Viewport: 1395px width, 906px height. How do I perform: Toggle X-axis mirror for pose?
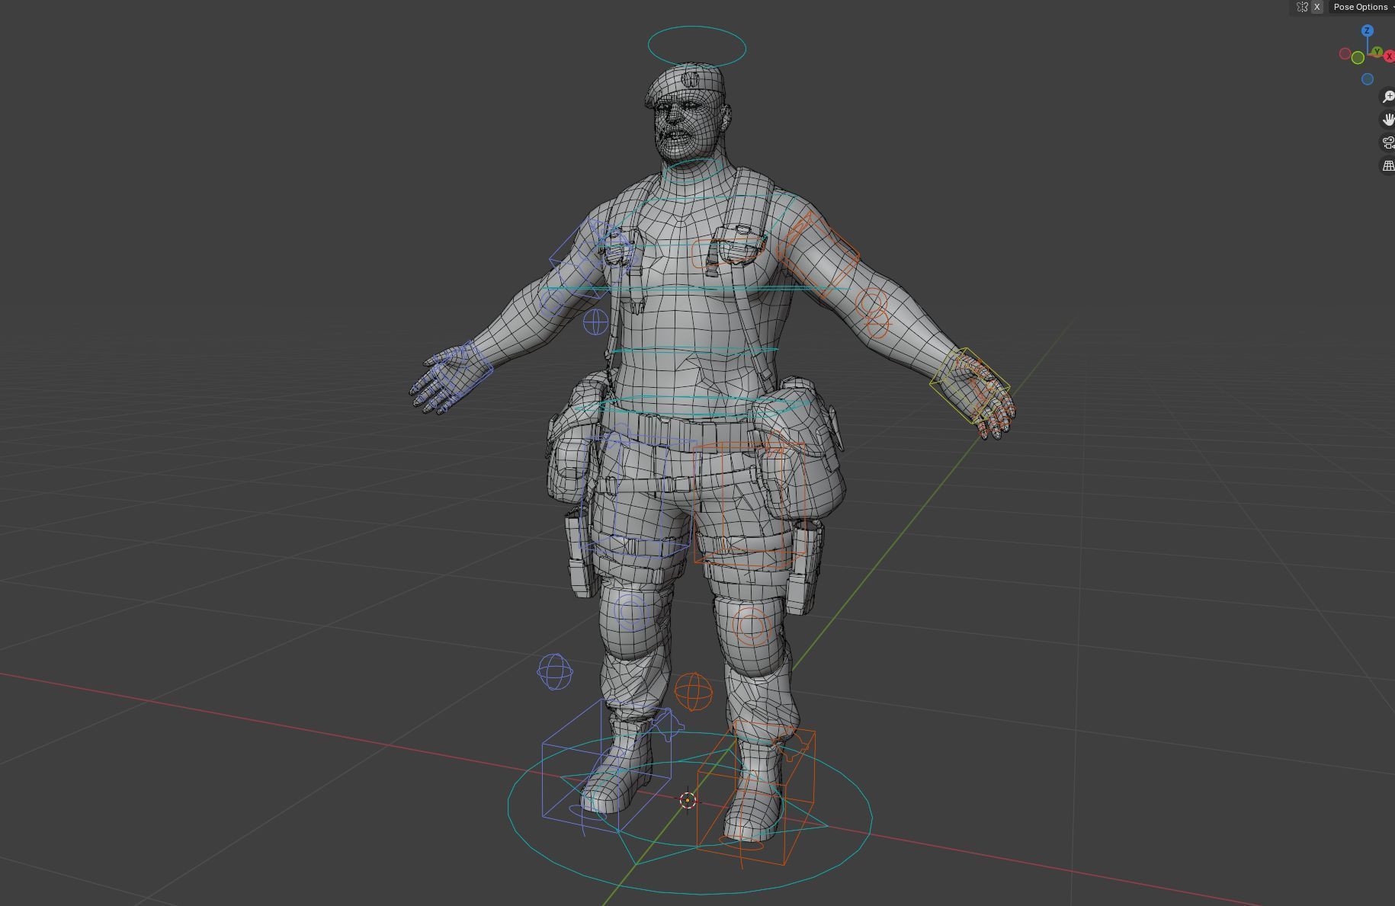(1316, 7)
